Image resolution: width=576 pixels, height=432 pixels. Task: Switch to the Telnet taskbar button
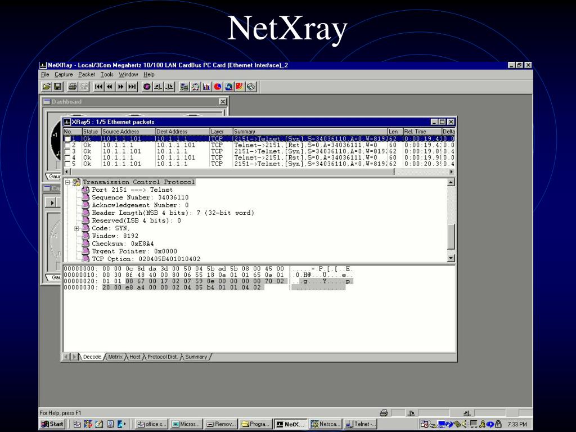(x=361, y=424)
